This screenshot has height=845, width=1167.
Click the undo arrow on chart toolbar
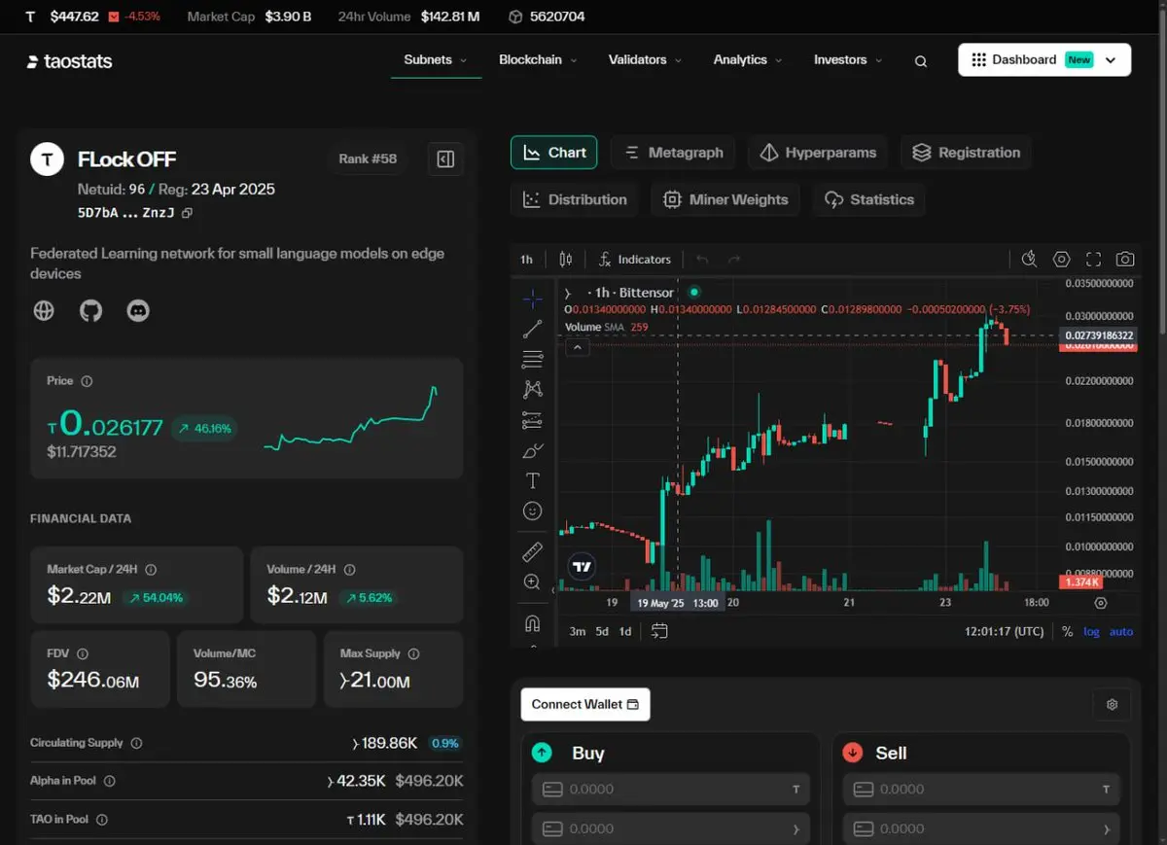click(x=702, y=260)
